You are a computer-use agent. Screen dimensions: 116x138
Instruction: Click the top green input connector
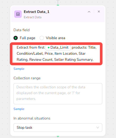click(x=58, y=5)
